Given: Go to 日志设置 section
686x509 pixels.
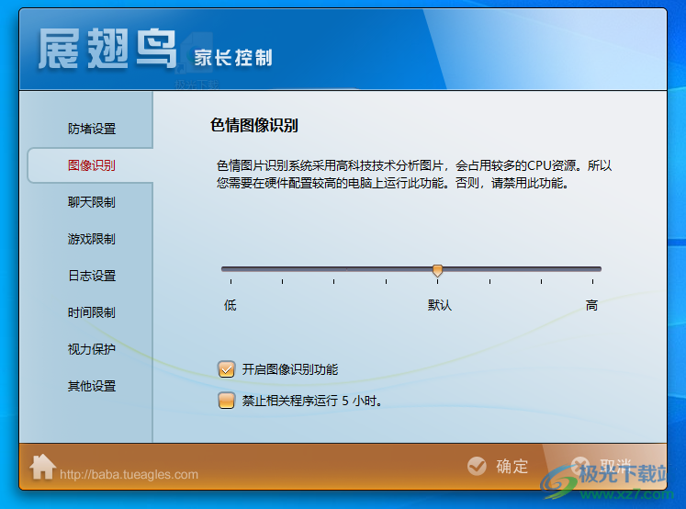Looking at the screenshot, I should pyautogui.click(x=92, y=276).
